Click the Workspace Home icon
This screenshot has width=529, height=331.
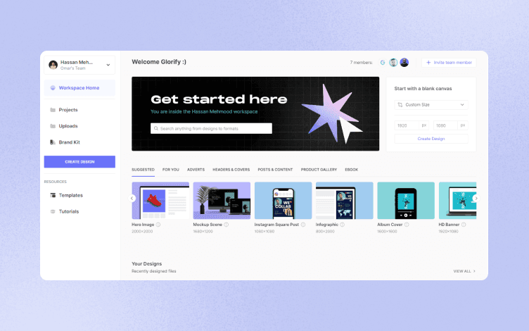[53, 88]
